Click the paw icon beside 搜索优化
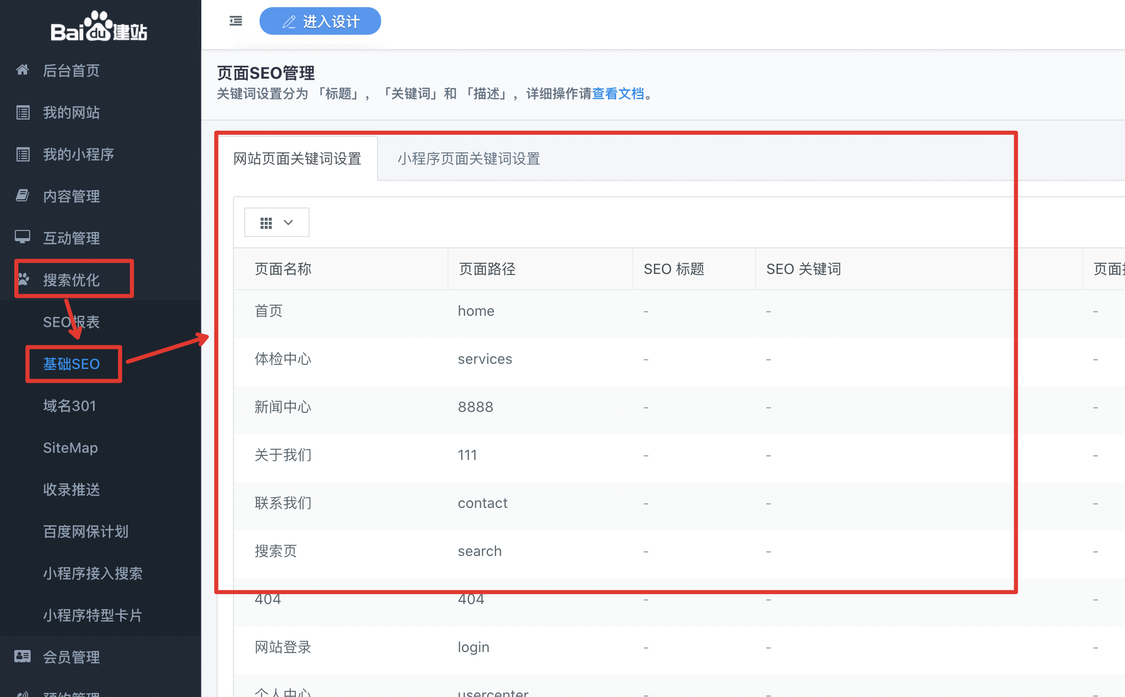Image resolution: width=1125 pixels, height=697 pixels. click(24, 280)
